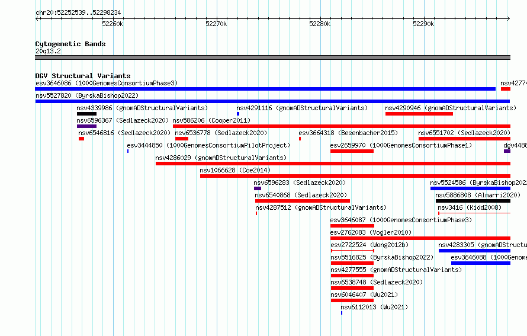Viewport: 527px width, 336px height.
Task: Click the nsv6536778 Sedlazeck2020 label
Action: [x=221, y=133]
